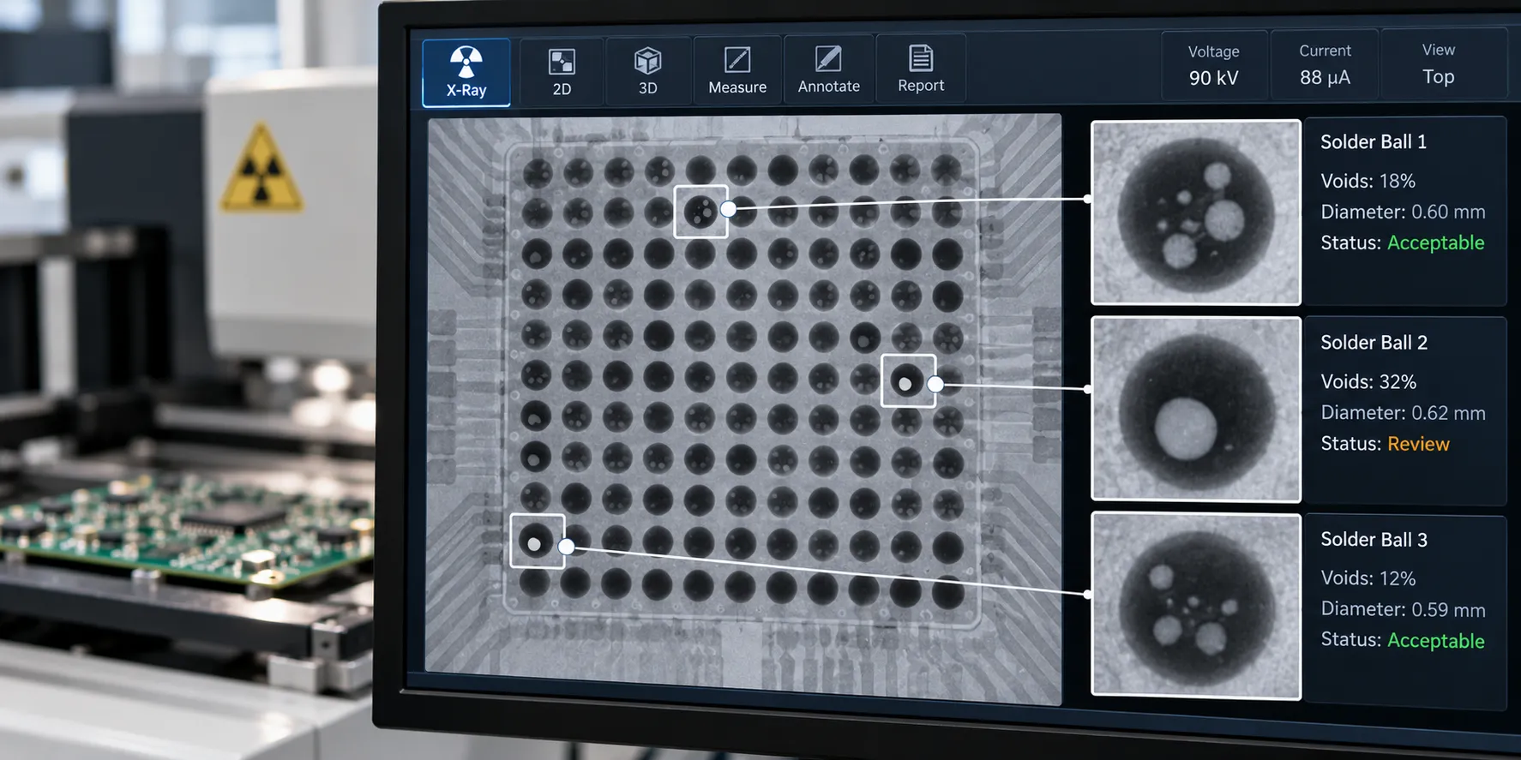
Task: Click the Solder Ball 2 callout handle dot
Action: [x=935, y=385]
